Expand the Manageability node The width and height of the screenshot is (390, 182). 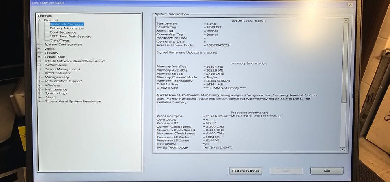[39, 77]
